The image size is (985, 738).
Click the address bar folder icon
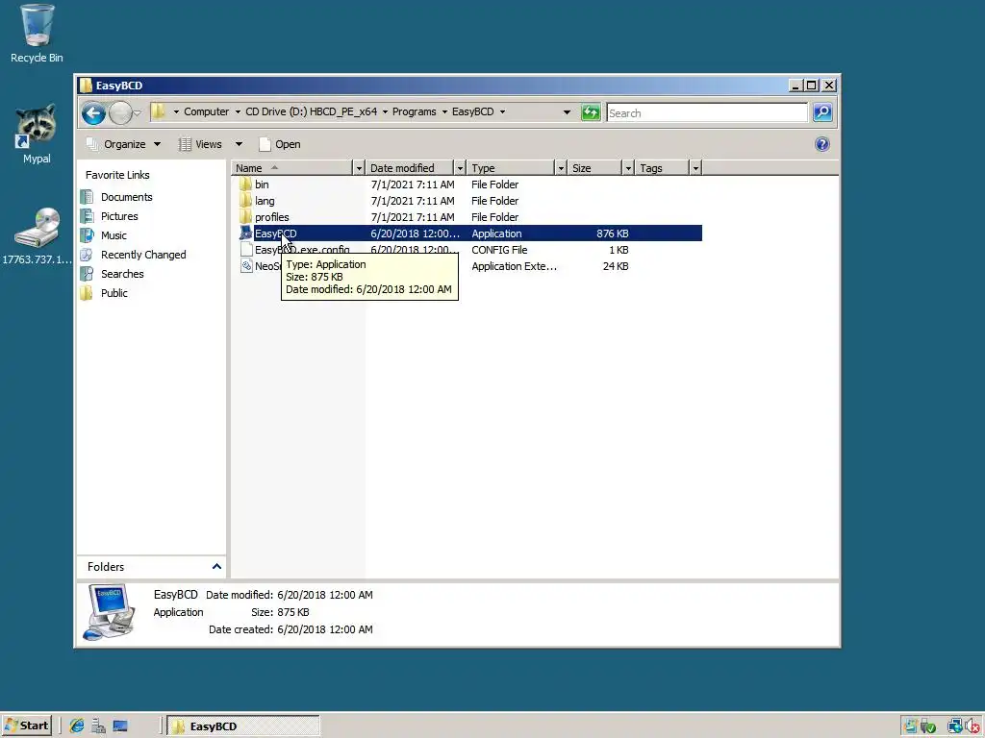(x=159, y=111)
